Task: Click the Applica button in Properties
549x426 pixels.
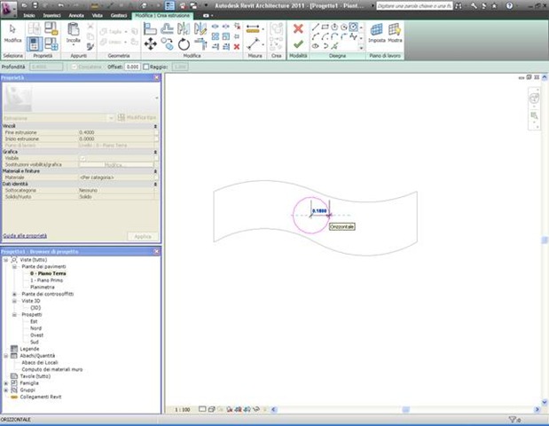Action: (142, 236)
